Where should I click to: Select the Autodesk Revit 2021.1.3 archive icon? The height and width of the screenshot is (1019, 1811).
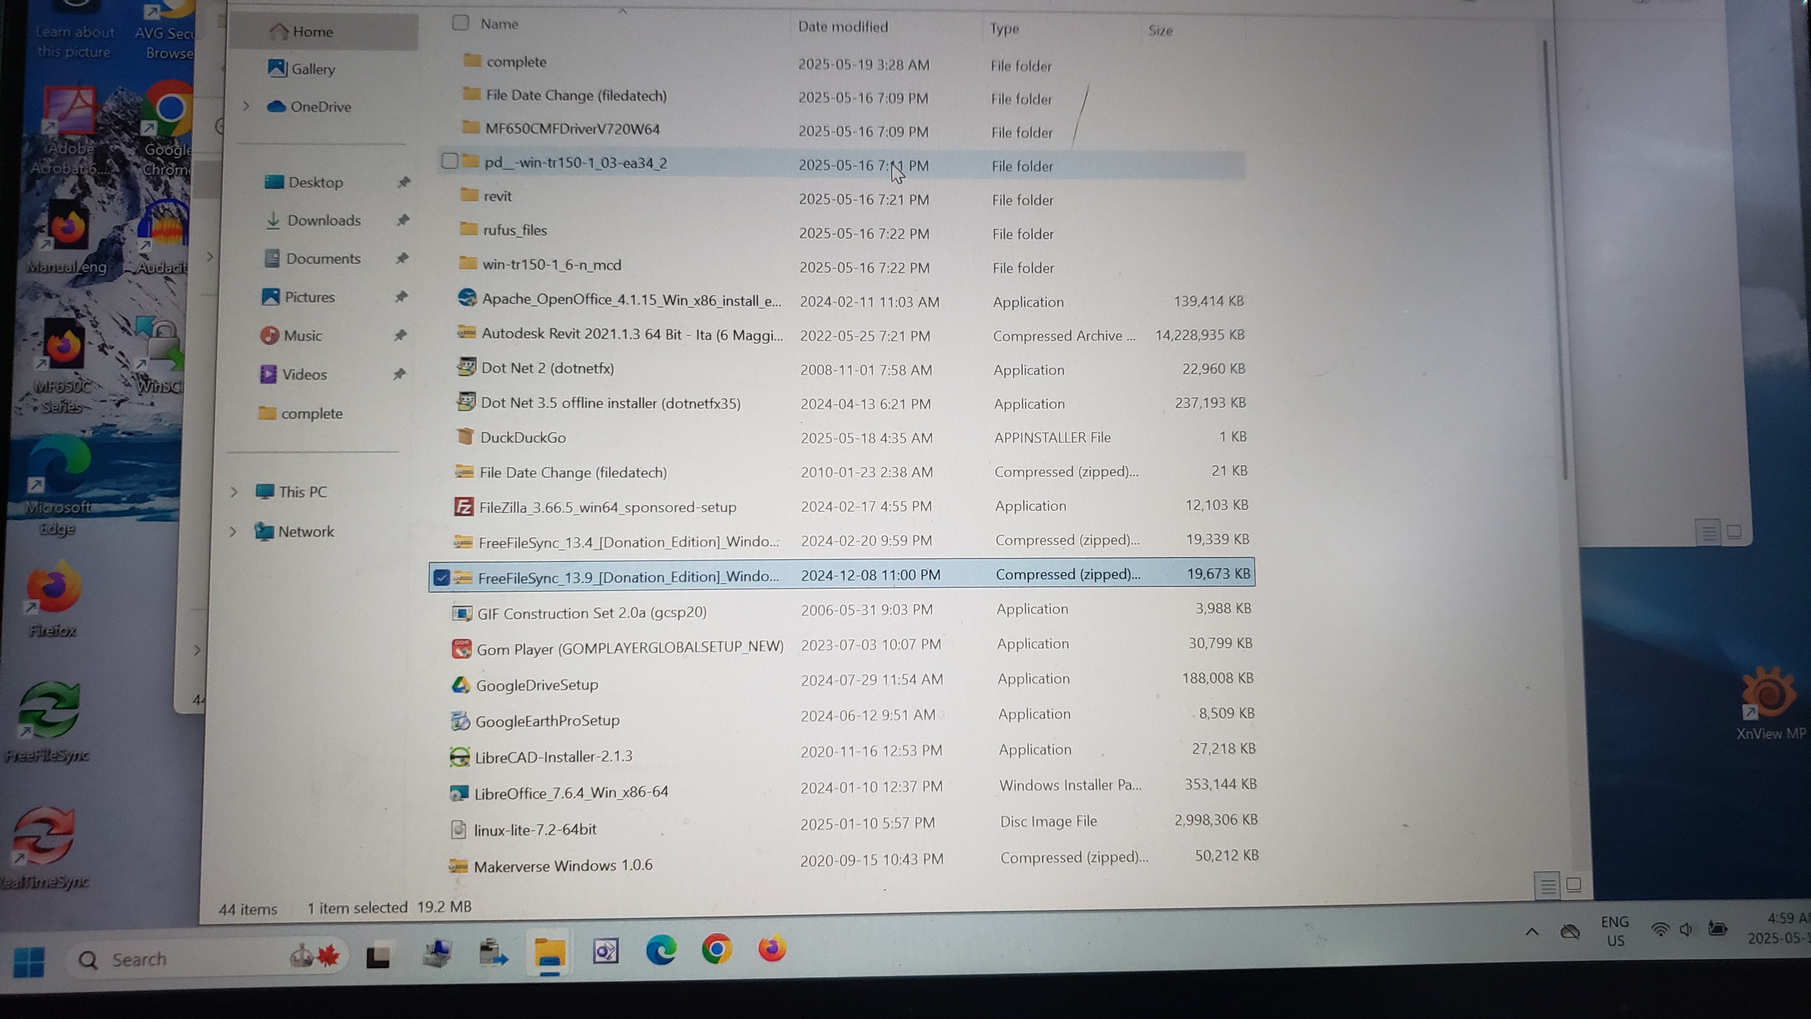466,332
